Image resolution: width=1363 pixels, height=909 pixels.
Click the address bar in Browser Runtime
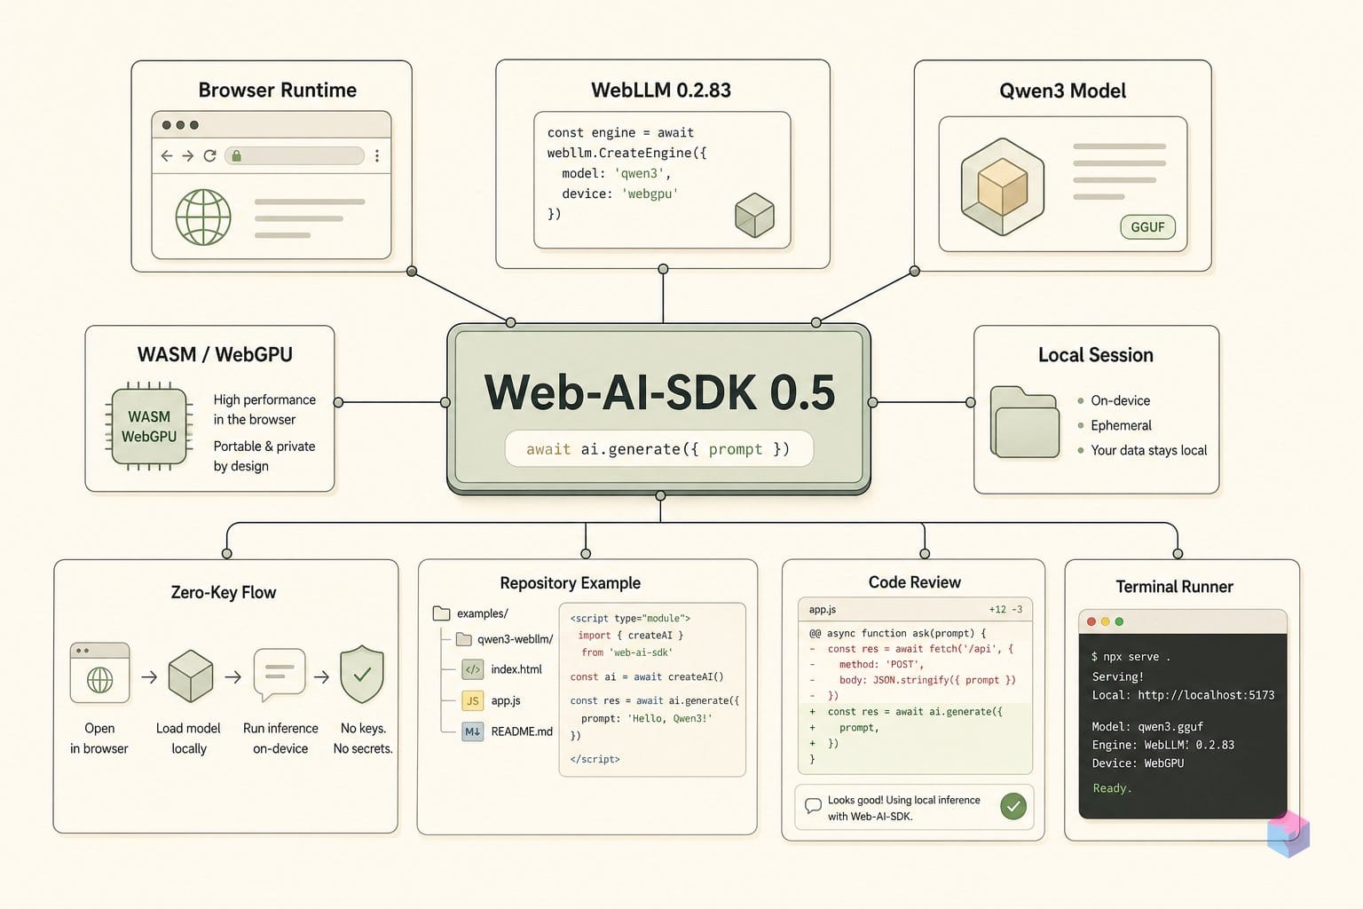[x=295, y=155]
